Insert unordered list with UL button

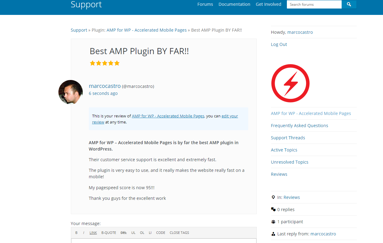tap(133, 233)
